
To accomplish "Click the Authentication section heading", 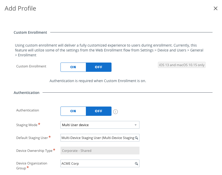I will click(x=26, y=93).
